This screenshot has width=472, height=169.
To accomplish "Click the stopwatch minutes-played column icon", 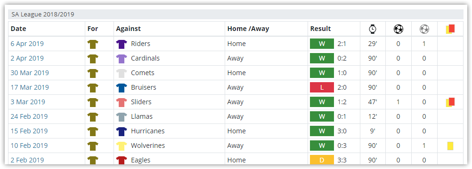I will pyautogui.click(x=373, y=29).
